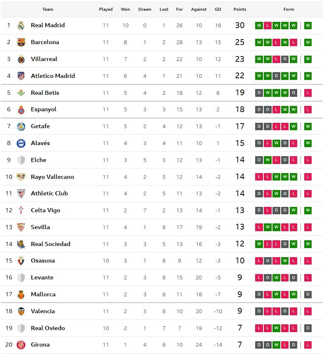This screenshot has width=324, height=354.
Task: Click Mallorca's latest draw form badge
Action: [308, 295]
